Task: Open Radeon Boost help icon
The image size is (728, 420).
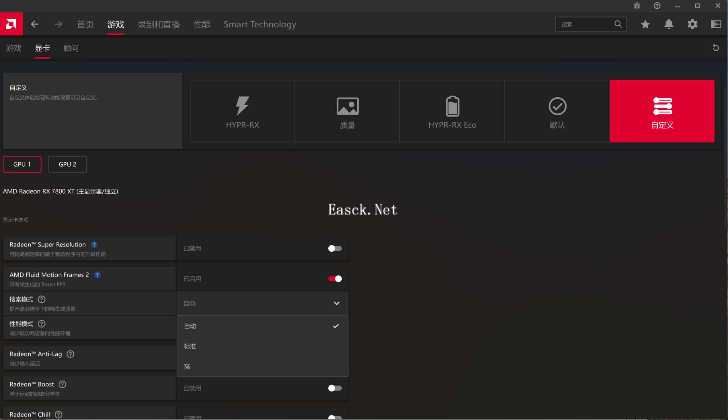Action: point(63,384)
